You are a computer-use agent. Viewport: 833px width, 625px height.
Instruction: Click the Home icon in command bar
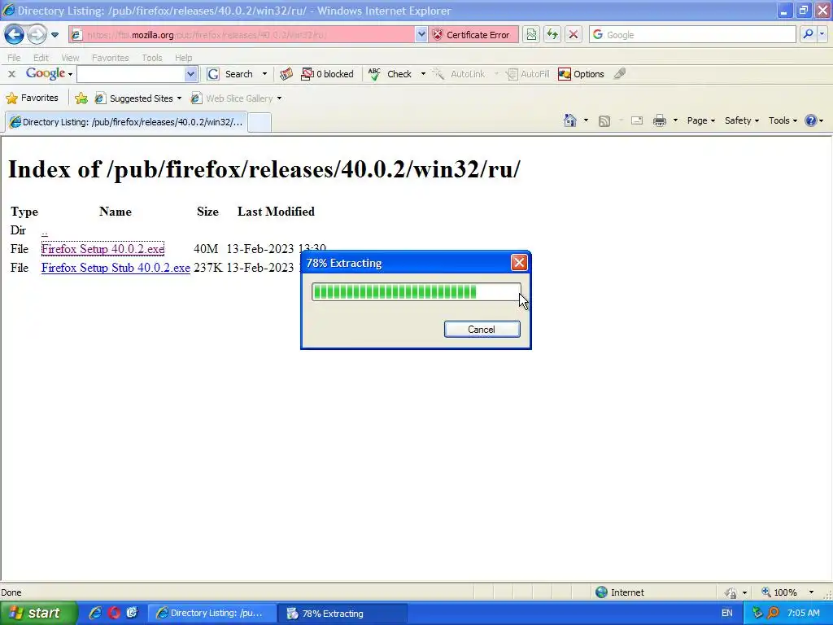click(x=570, y=120)
